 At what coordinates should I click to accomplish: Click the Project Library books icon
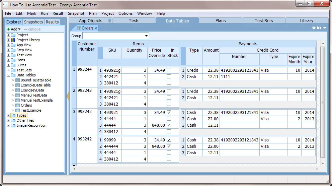tap(13, 40)
